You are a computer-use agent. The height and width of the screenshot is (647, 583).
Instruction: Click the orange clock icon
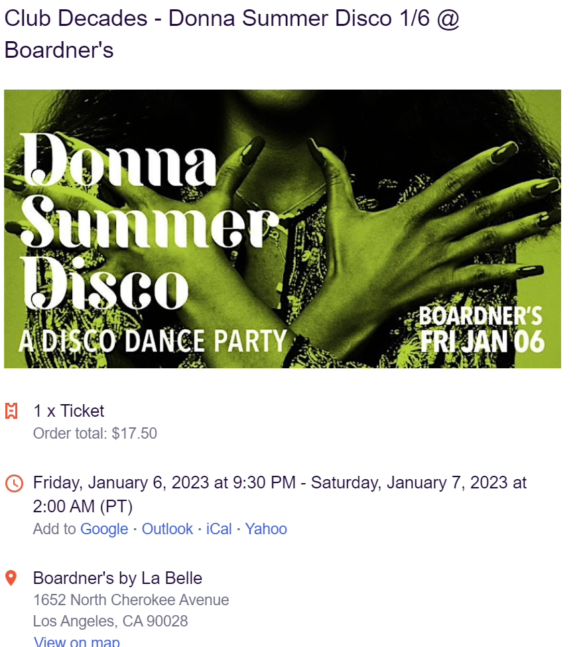[x=13, y=483]
